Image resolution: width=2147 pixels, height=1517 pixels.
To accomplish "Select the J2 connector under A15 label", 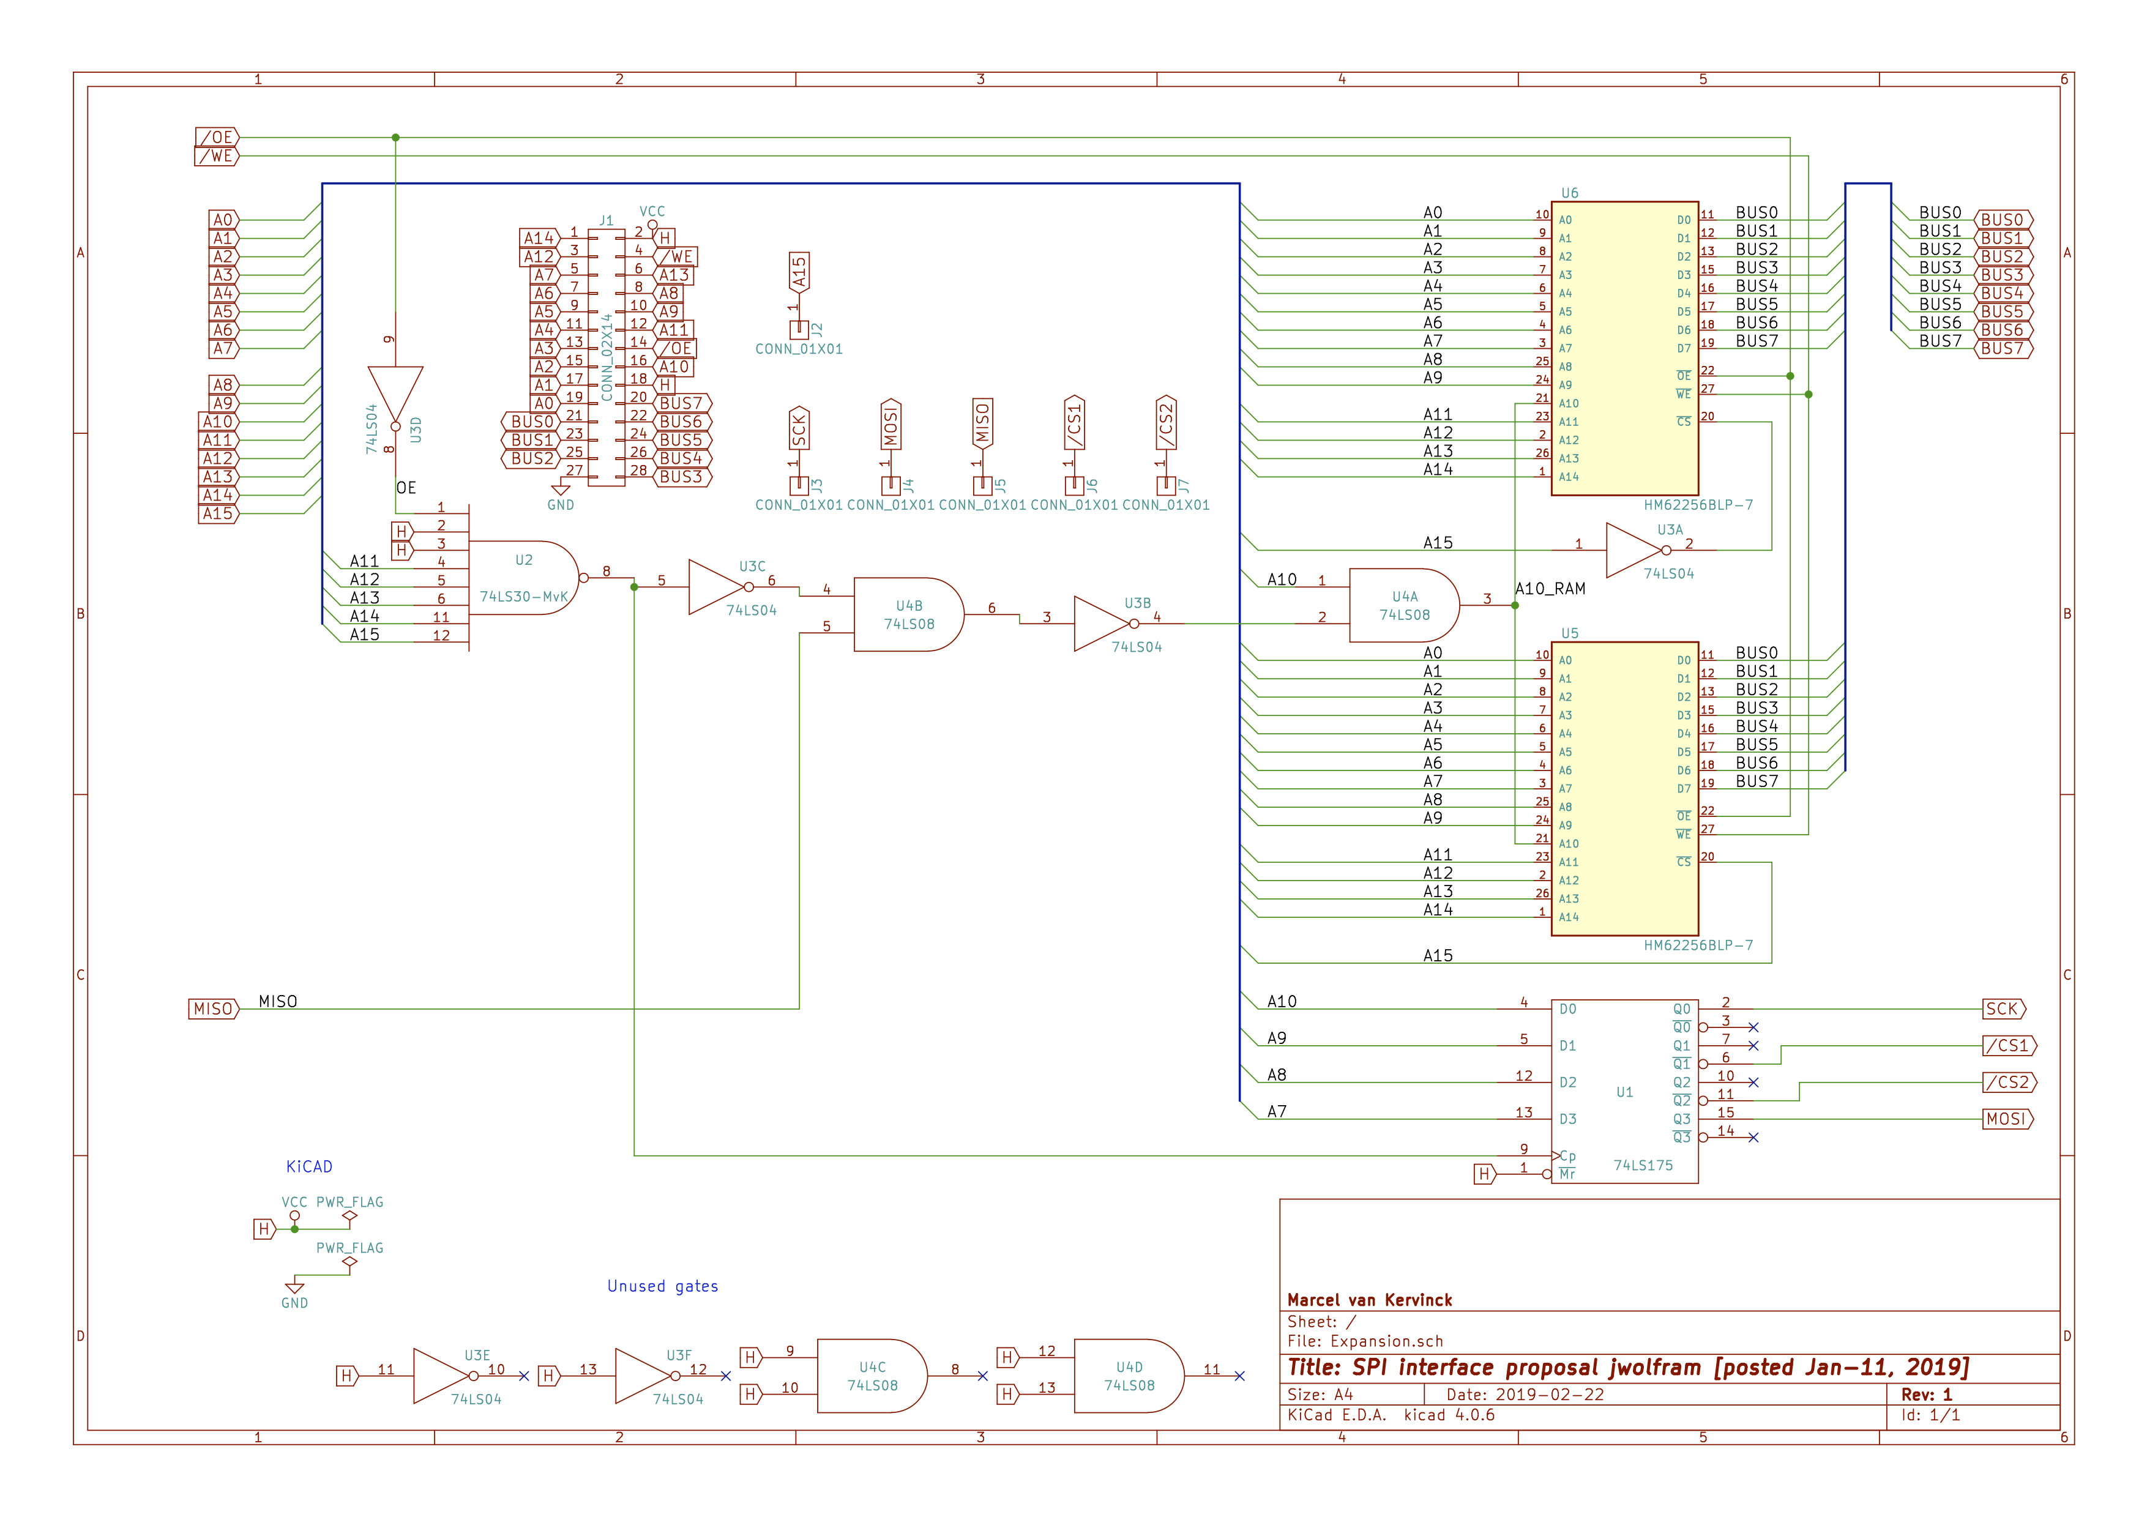I will pyautogui.click(x=799, y=329).
